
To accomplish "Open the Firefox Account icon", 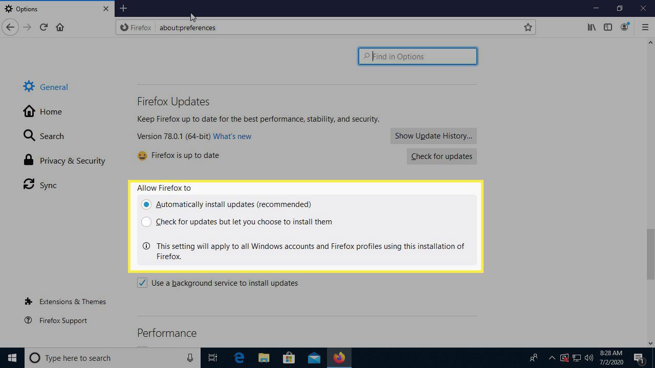I will click(x=624, y=27).
